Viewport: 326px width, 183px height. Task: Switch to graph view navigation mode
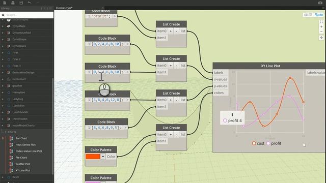pyautogui.click(x=319, y=15)
